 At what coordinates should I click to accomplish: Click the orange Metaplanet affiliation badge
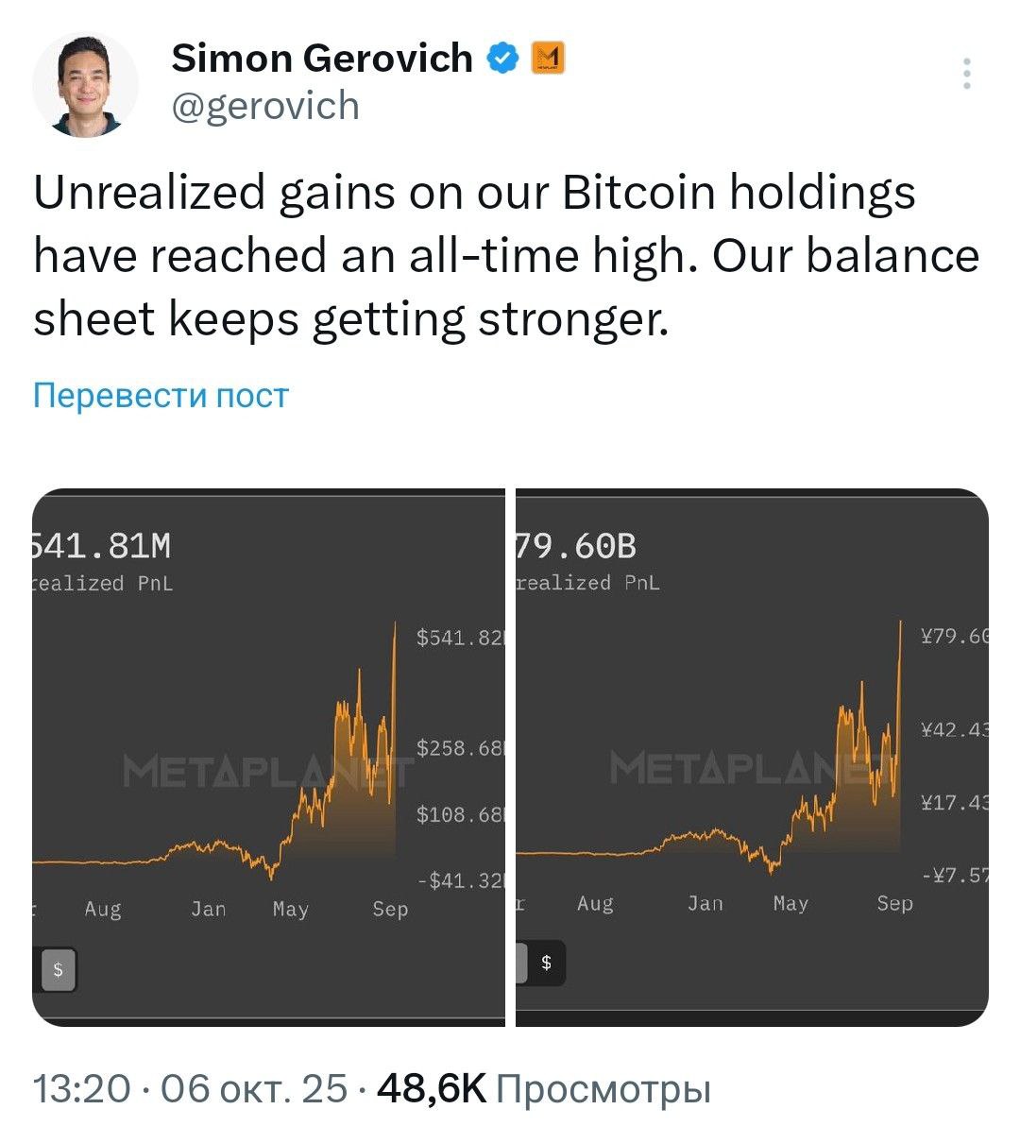click(548, 59)
